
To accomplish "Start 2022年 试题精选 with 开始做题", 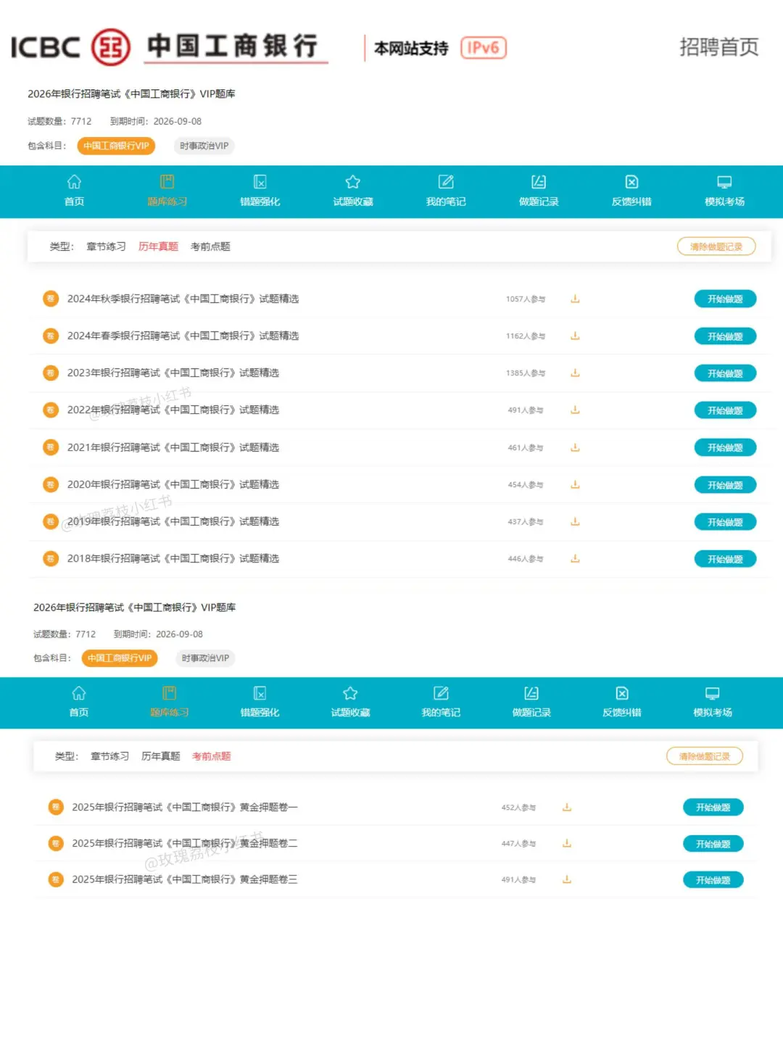I will click(725, 410).
